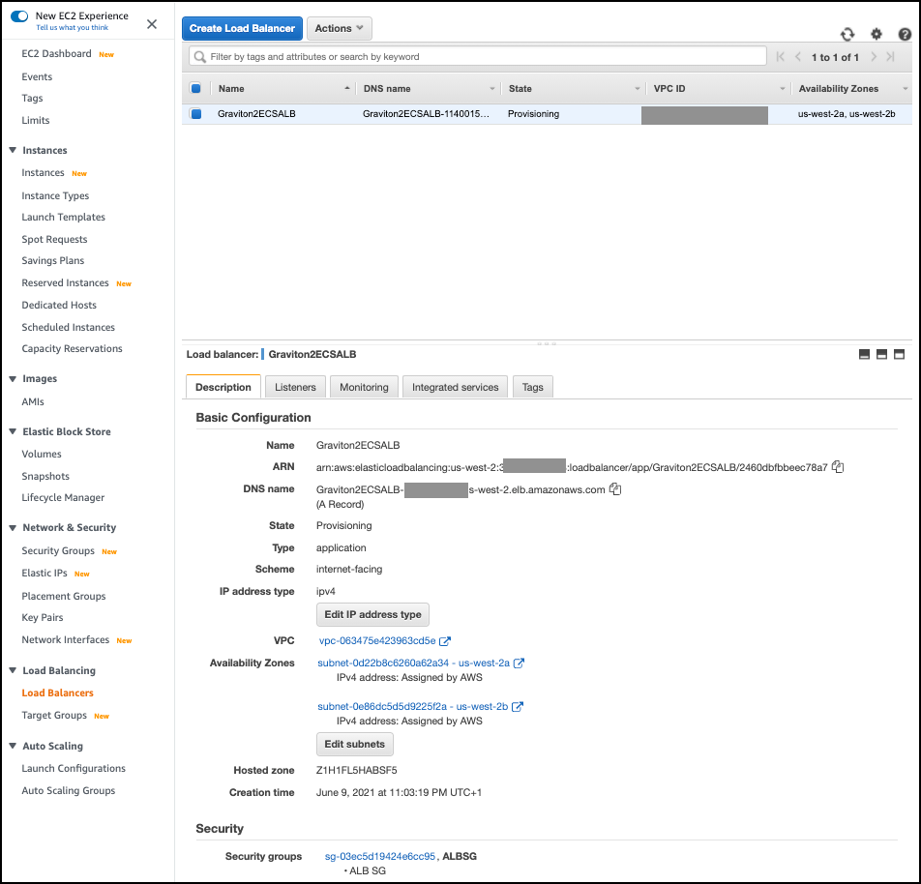The image size is (921, 884).
Task: Set details pane to split layout
Action: [x=881, y=354]
